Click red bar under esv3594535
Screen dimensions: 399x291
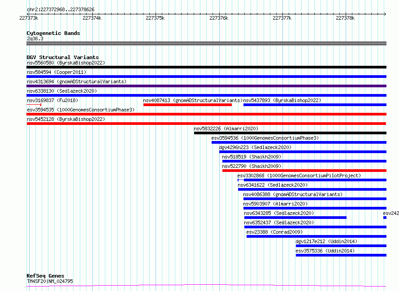(x=206, y=114)
